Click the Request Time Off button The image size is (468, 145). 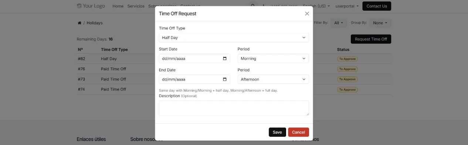(x=371, y=39)
